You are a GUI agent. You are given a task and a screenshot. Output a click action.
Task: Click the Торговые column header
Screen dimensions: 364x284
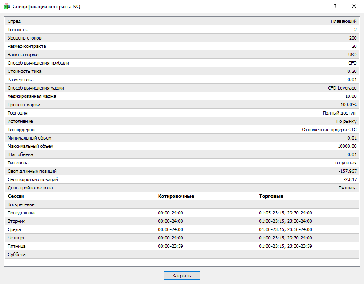click(x=272, y=196)
